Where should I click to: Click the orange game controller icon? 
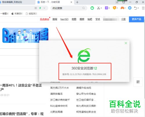click(x=122, y=8)
